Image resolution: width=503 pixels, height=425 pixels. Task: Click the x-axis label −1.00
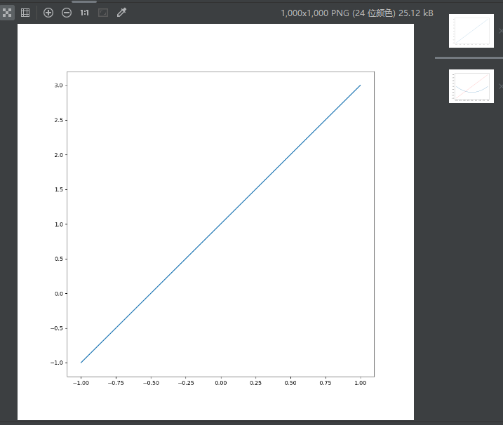coord(81,383)
